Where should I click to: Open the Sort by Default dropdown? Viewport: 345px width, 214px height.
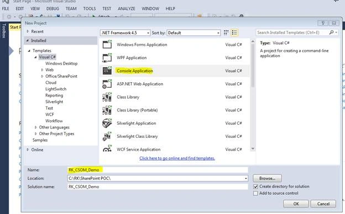tap(194, 33)
